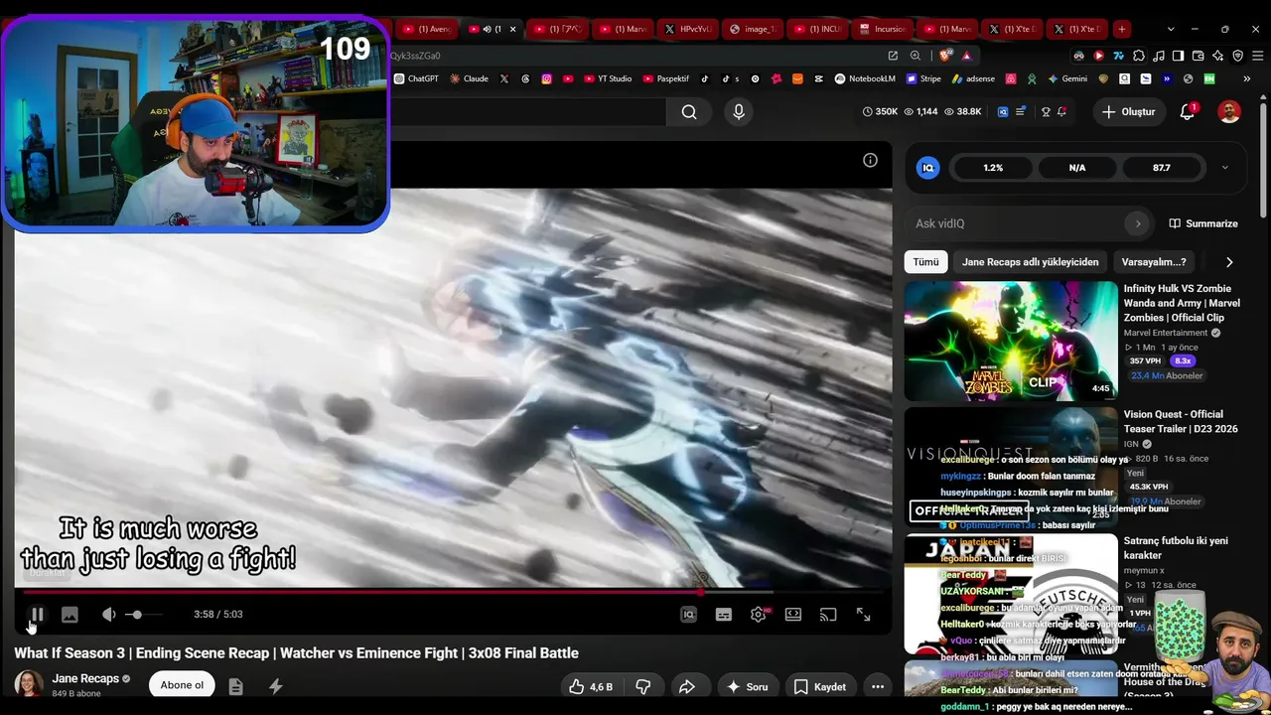Open the Infinity Hulk VS Zombie Wanda thumbnail
The width and height of the screenshot is (1271, 715).
[x=1011, y=341]
